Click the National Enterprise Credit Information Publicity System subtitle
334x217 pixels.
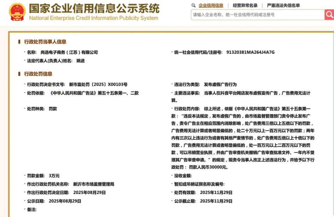tap(93, 18)
